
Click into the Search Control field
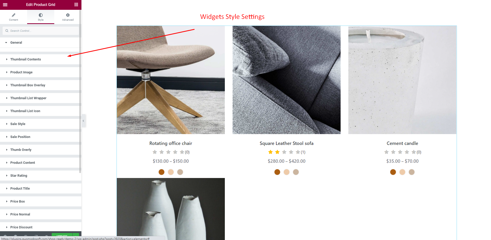point(41,31)
